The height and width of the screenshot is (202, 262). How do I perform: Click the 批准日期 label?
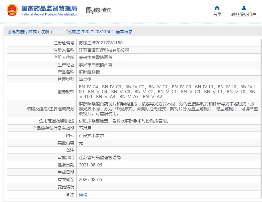coord(66,165)
